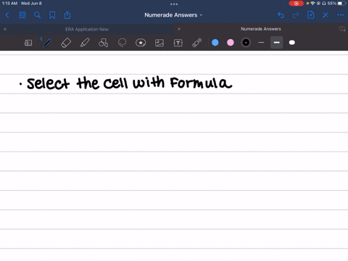Add a new page

(310, 15)
